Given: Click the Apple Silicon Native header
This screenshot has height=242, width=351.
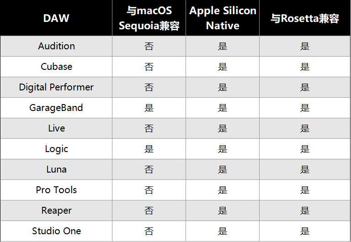Looking at the screenshot, I should 223,18.
